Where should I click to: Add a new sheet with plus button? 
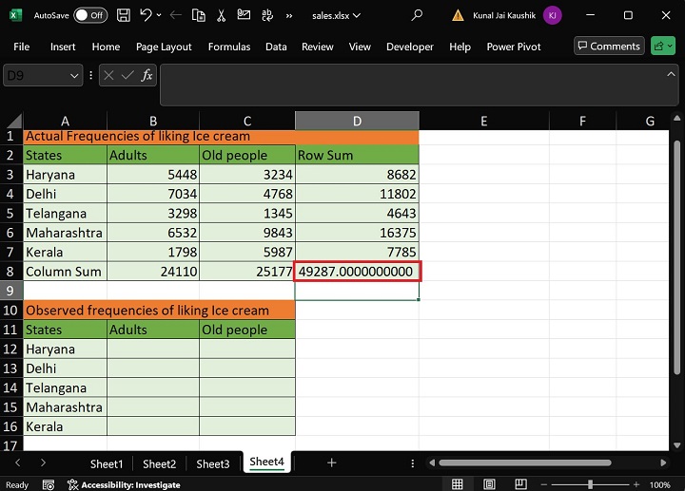(x=331, y=463)
